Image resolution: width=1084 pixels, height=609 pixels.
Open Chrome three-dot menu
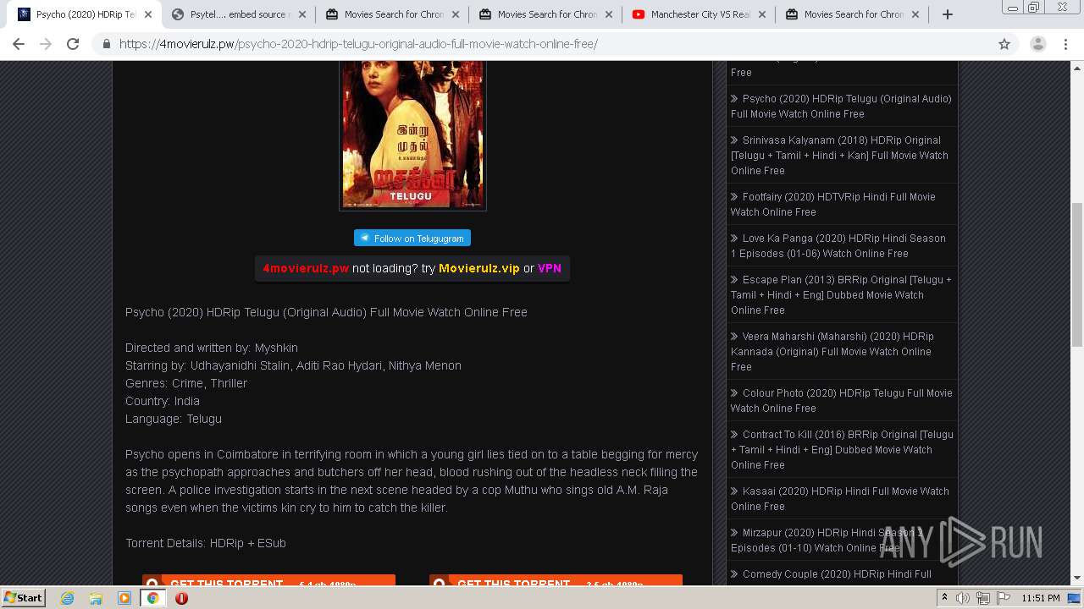point(1065,44)
